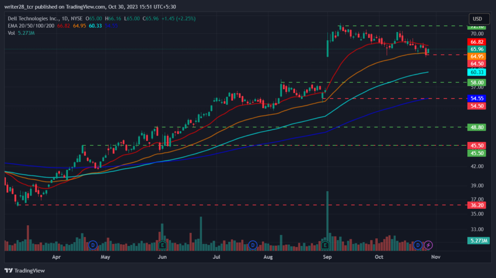Click the 35.00 price scale value
This screenshot has height=278, width=496.
(x=477, y=214)
